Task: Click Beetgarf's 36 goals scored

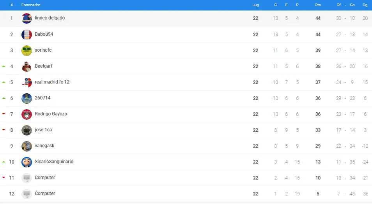Action: point(338,66)
